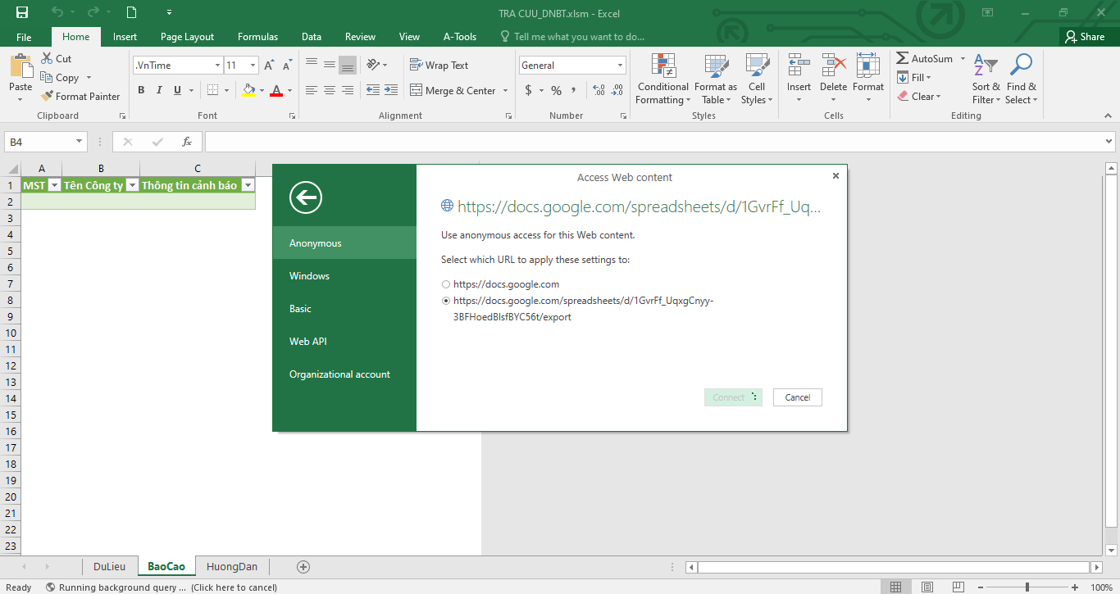Click the Cut scissors icon
The width and height of the screenshot is (1120, 594).
click(x=47, y=59)
